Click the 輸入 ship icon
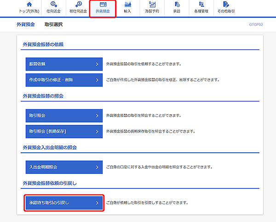This screenshot has width=276, height=222. coord(127,4)
